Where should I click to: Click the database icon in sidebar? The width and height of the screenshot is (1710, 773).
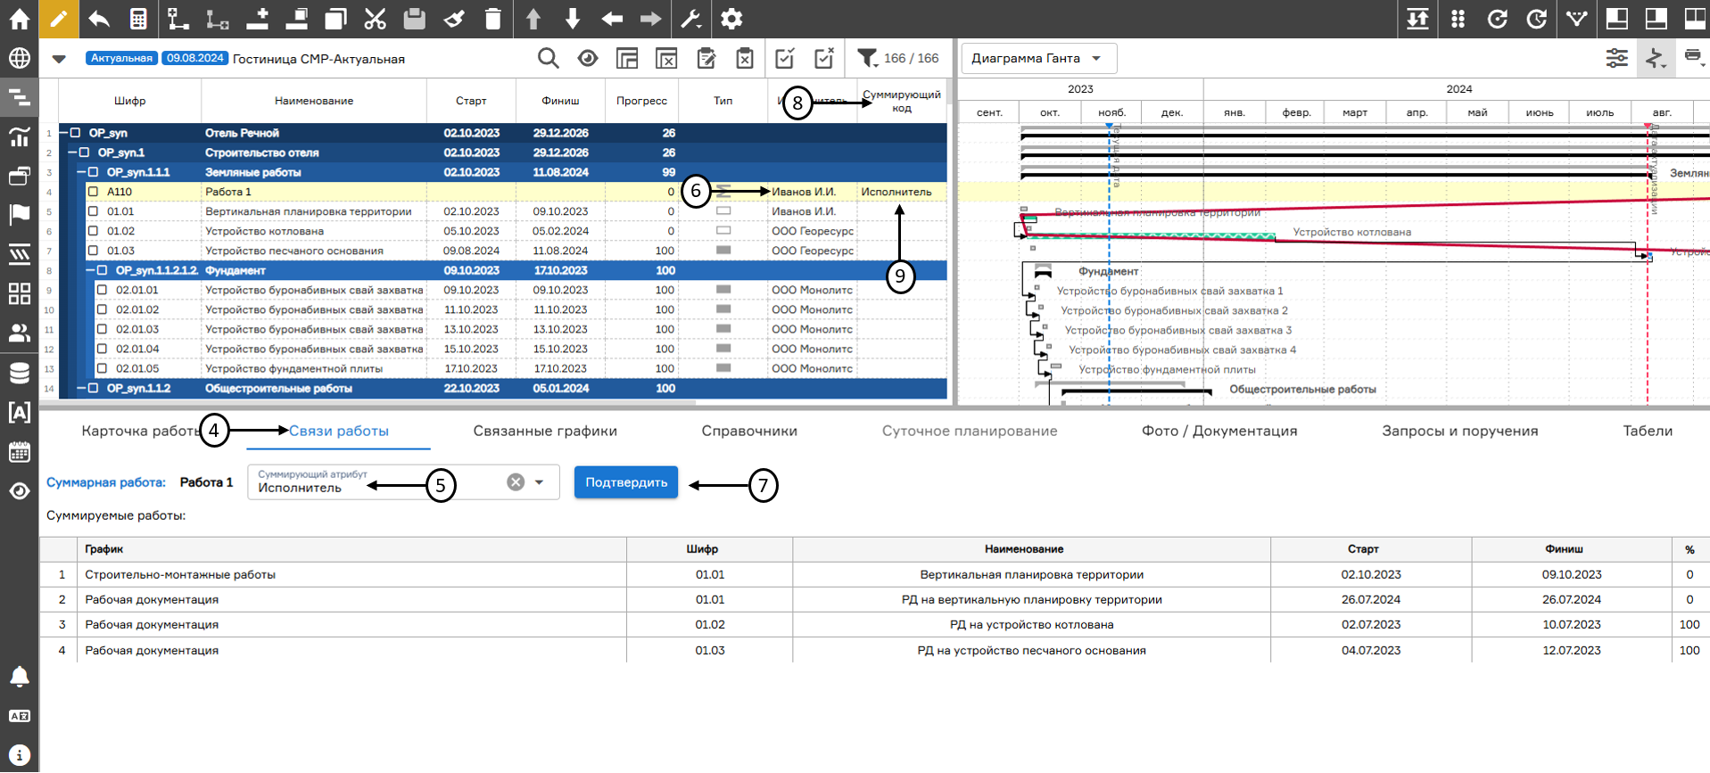19,373
